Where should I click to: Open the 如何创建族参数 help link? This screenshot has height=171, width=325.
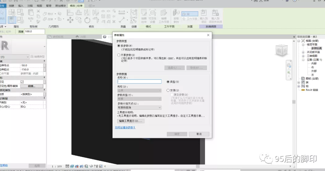125,127
